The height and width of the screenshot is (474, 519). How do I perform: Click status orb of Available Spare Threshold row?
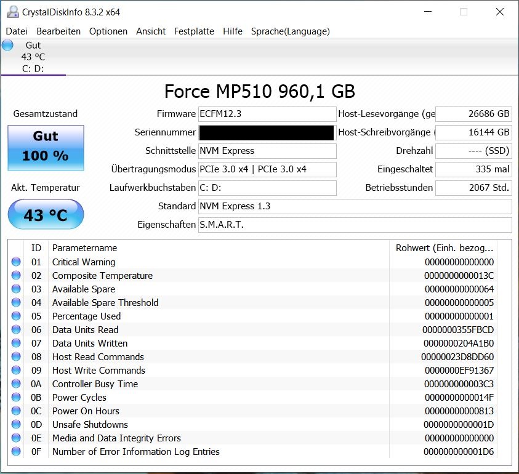pos(16,302)
